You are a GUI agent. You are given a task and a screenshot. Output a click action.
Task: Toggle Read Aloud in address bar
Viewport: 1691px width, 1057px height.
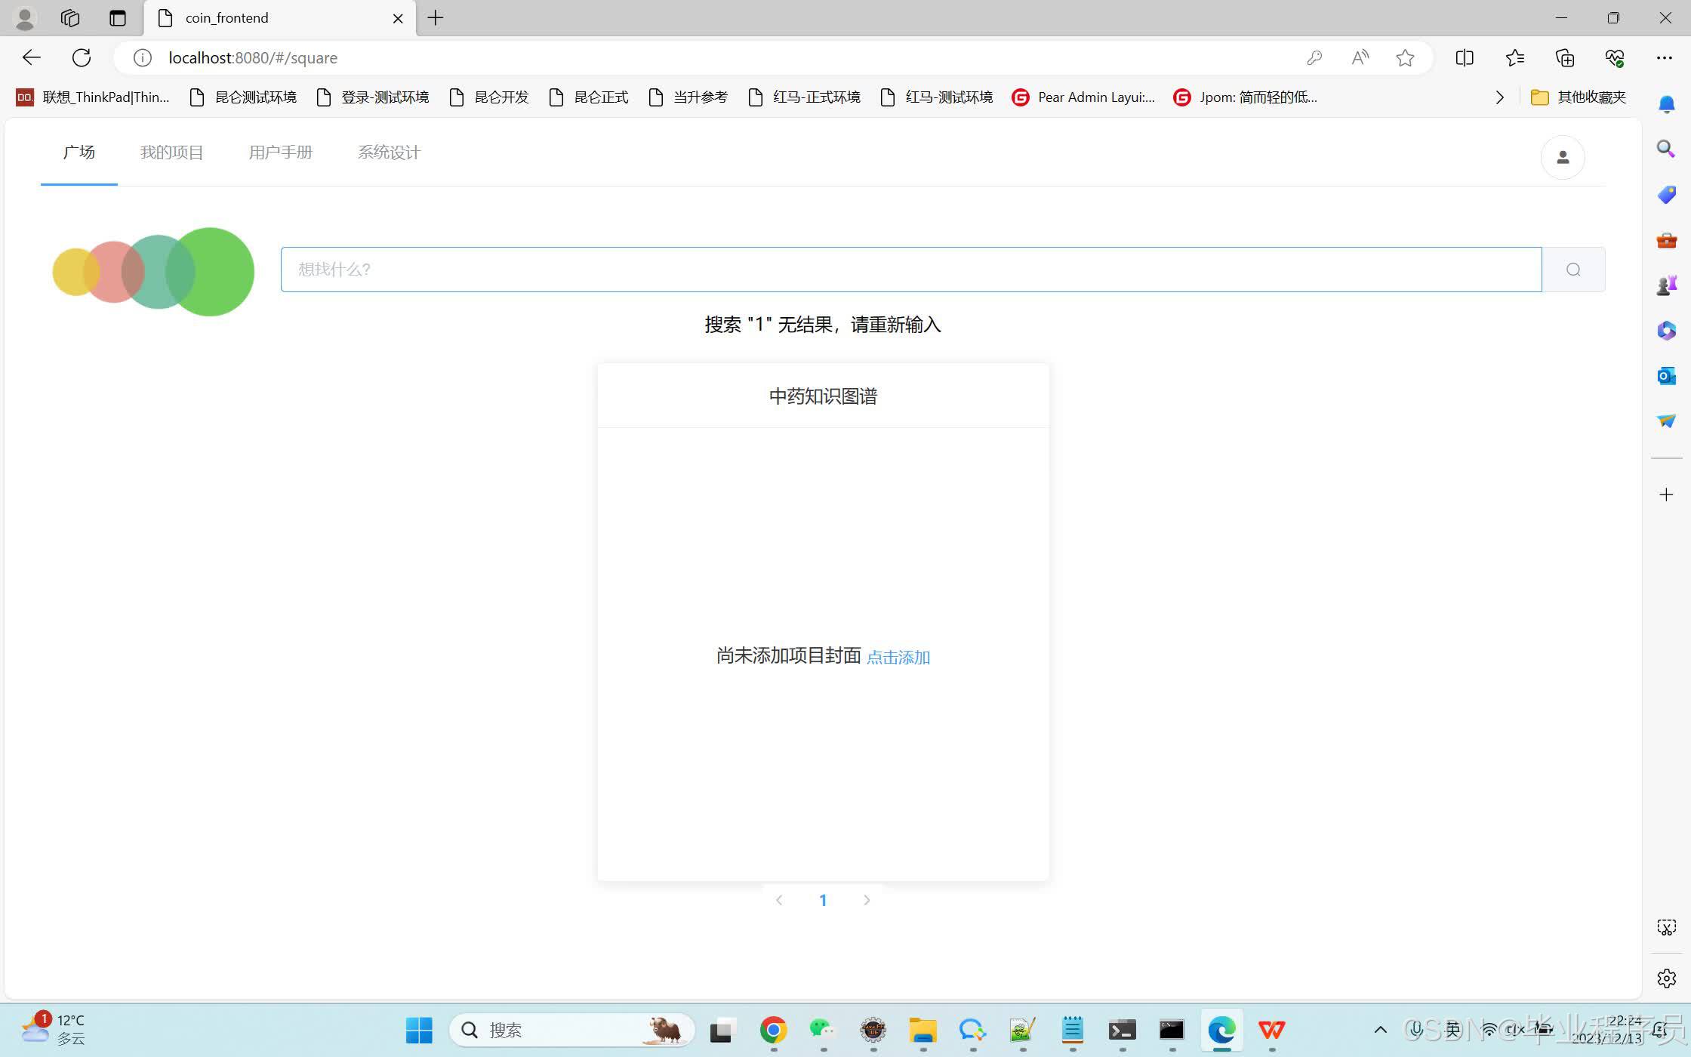(1360, 57)
